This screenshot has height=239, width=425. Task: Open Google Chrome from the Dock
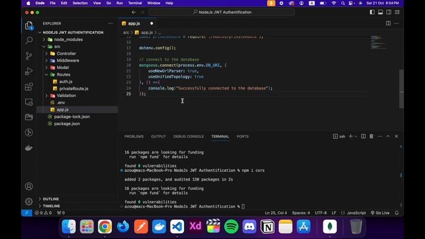(105, 226)
